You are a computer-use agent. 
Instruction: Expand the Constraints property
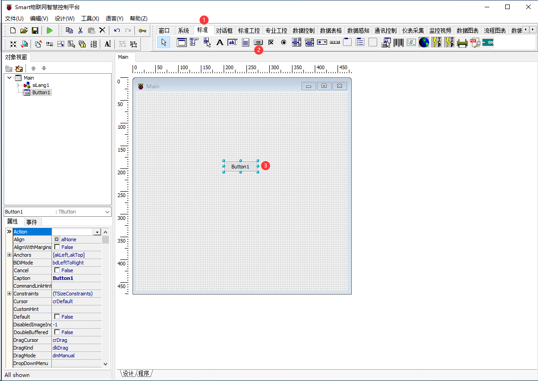9,294
